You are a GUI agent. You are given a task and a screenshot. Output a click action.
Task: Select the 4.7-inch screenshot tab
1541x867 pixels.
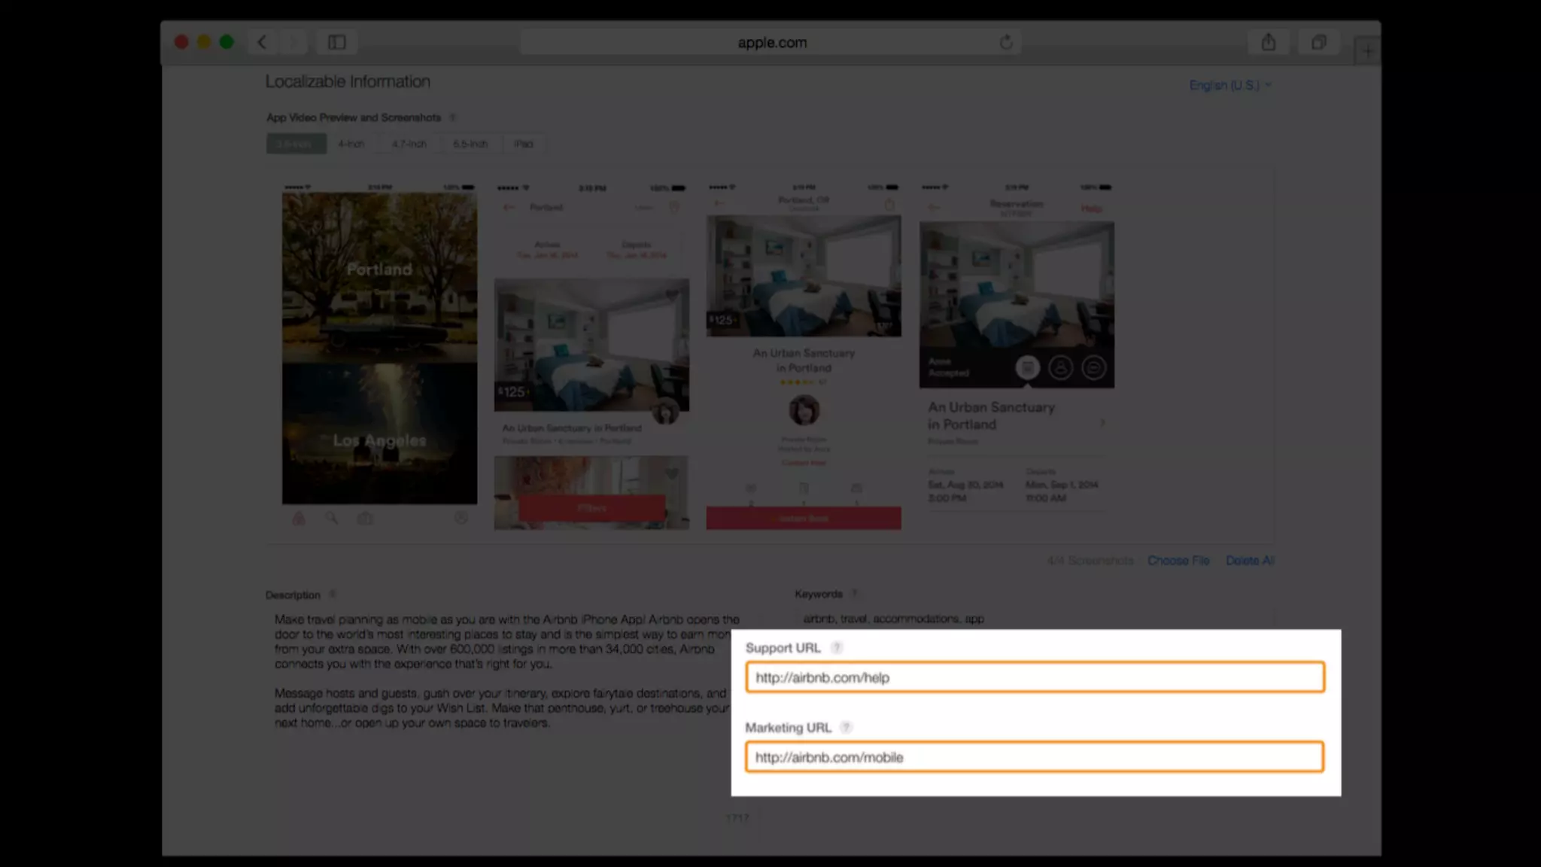409,144
